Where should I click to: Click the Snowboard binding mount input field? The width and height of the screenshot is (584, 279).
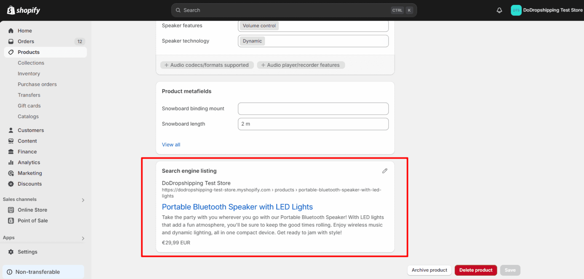point(313,109)
